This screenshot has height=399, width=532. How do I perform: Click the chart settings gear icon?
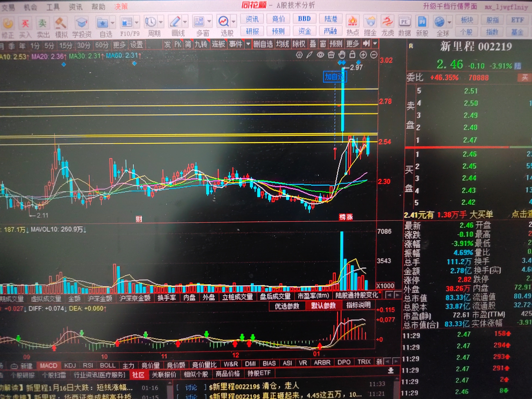(x=299, y=55)
